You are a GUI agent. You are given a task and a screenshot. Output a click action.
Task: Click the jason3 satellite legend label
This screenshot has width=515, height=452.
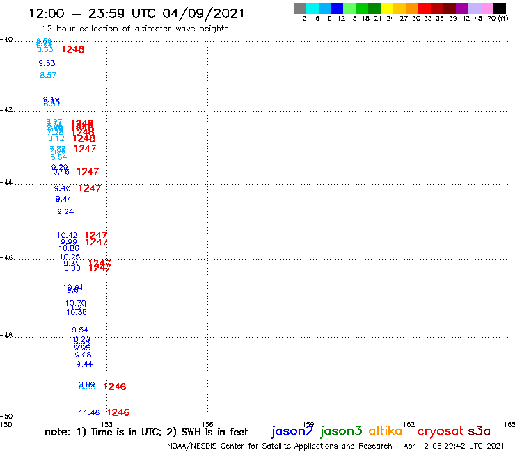pyautogui.click(x=341, y=431)
